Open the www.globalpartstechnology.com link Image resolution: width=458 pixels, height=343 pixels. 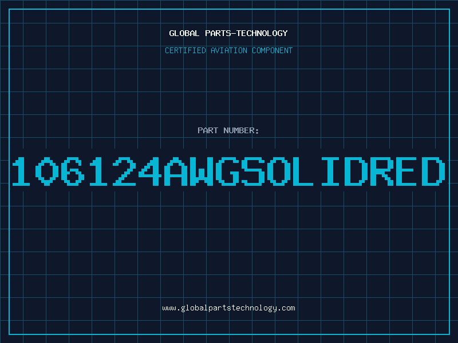pos(228,308)
